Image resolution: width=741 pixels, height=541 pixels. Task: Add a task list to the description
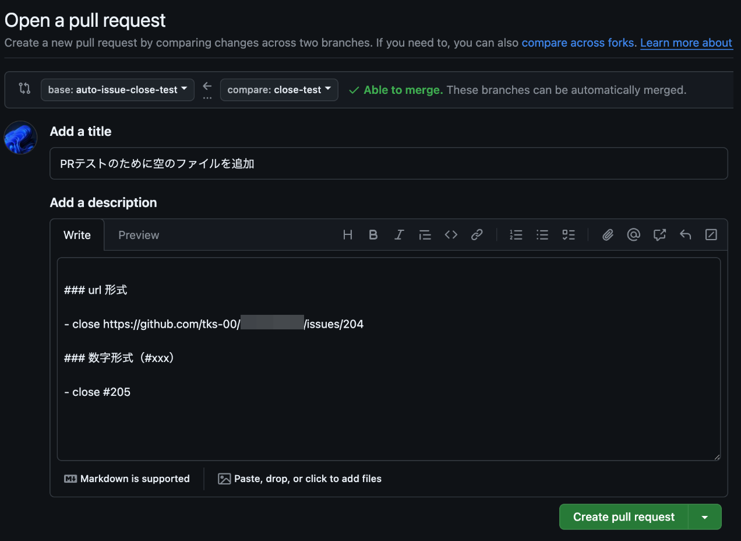(569, 234)
